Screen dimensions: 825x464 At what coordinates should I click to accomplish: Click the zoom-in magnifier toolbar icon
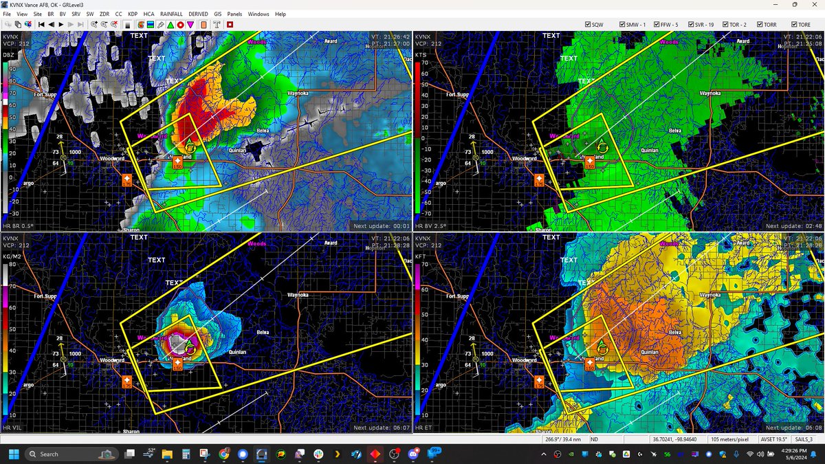pyautogui.click(x=94, y=25)
